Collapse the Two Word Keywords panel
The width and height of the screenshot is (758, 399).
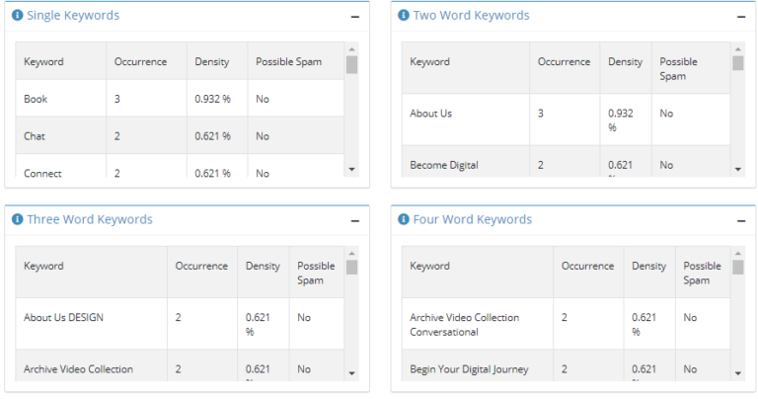coord(740,17)
